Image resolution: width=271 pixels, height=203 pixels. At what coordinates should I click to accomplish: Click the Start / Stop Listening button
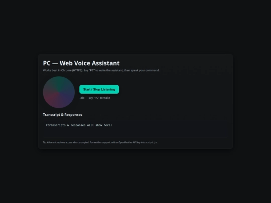(99, 89)
